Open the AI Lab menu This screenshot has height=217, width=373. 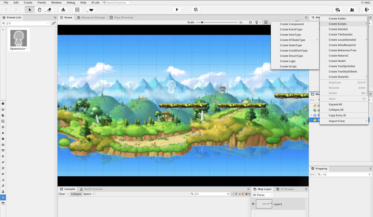click(95, 3)
